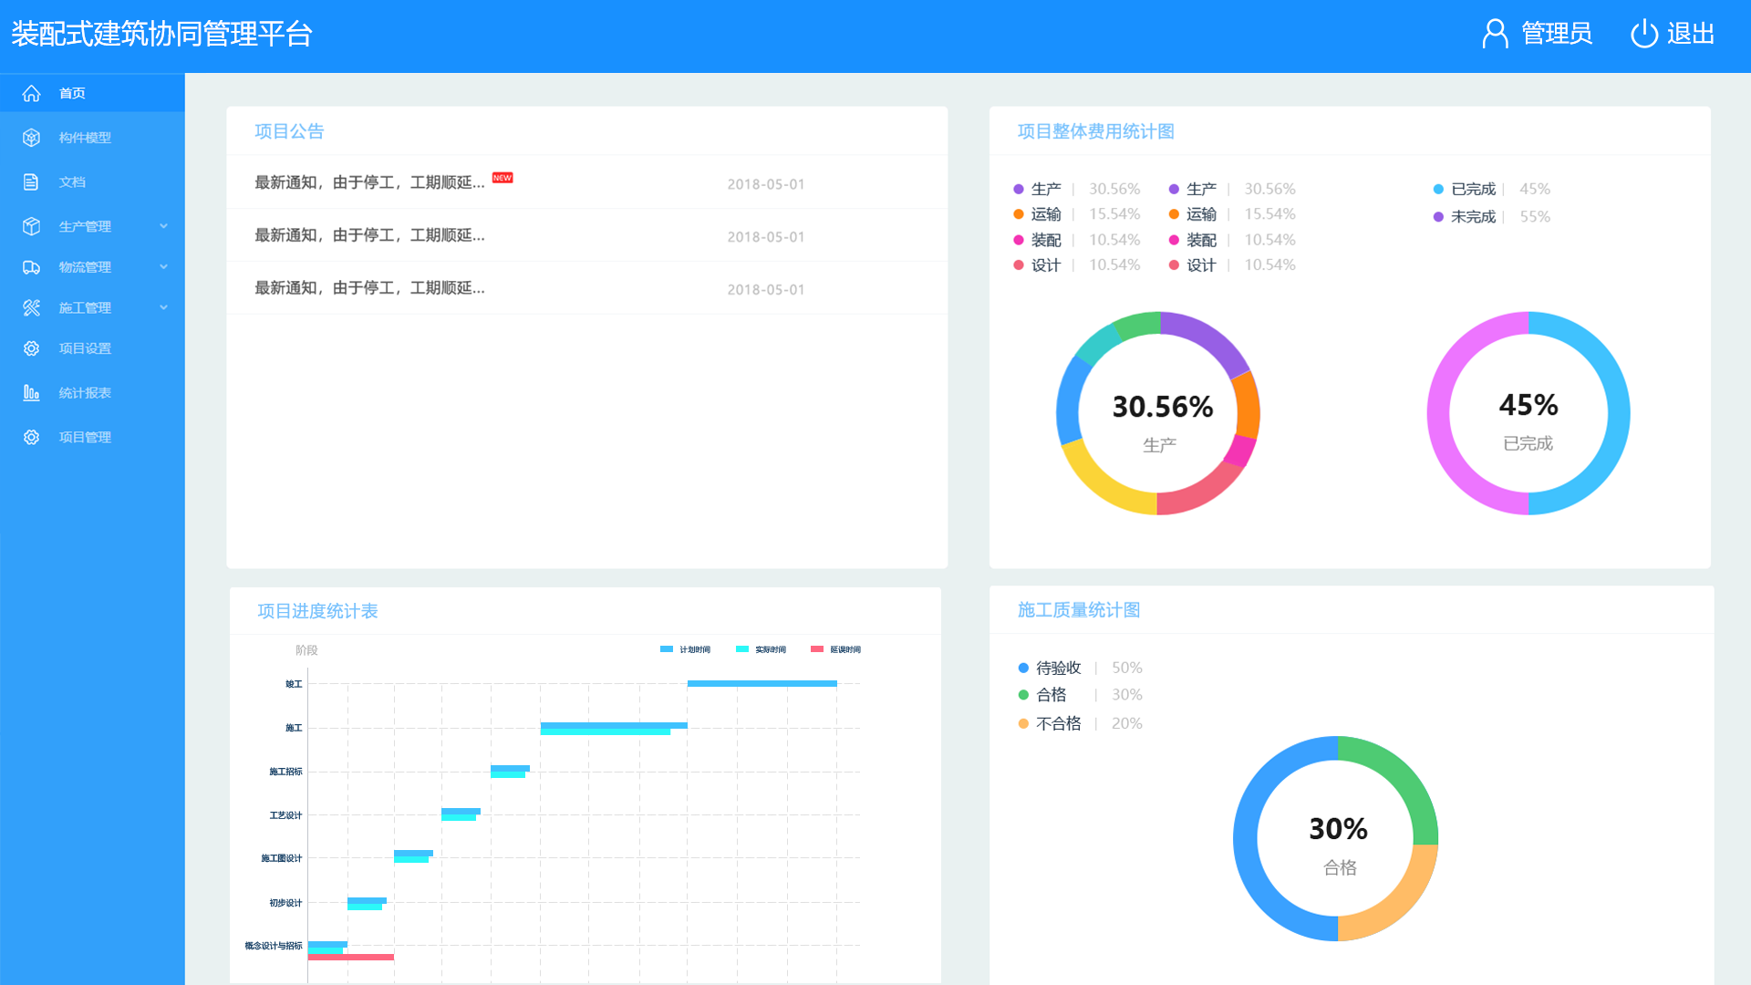Click the 构件模型 cube icon
This screenshot has height=985, width=1751.
(x=32, y=138)
